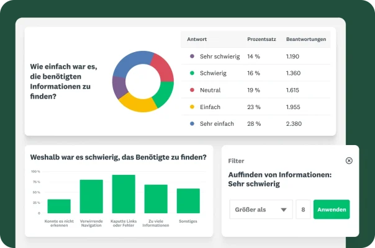Click the '1.955' responses cell
Screen dimensions: 375x248
pyautogui.click(x=293, y=107)
